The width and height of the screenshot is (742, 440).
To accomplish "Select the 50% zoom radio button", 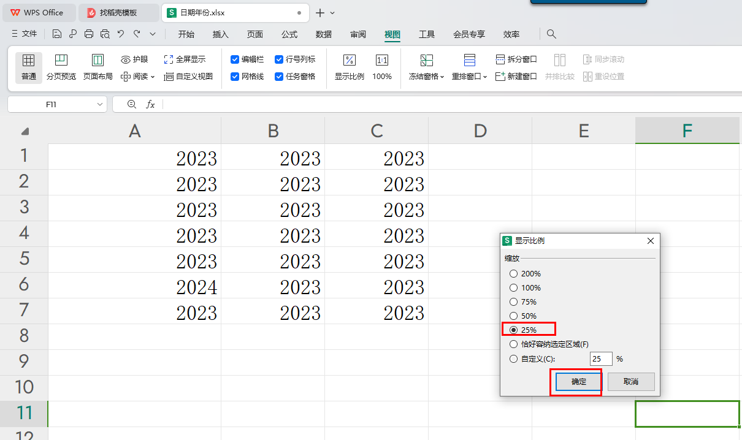I will (x=514, y=316).
